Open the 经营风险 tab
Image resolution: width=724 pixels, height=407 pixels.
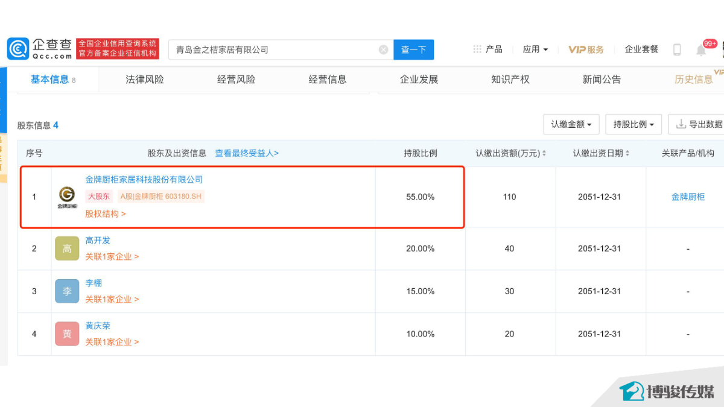(x=237, y=80)
